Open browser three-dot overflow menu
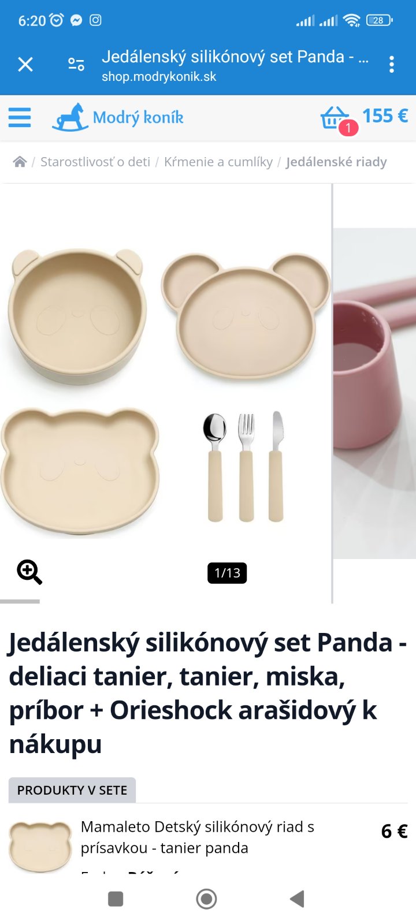416x924 pixels. (x=392, y=64)
